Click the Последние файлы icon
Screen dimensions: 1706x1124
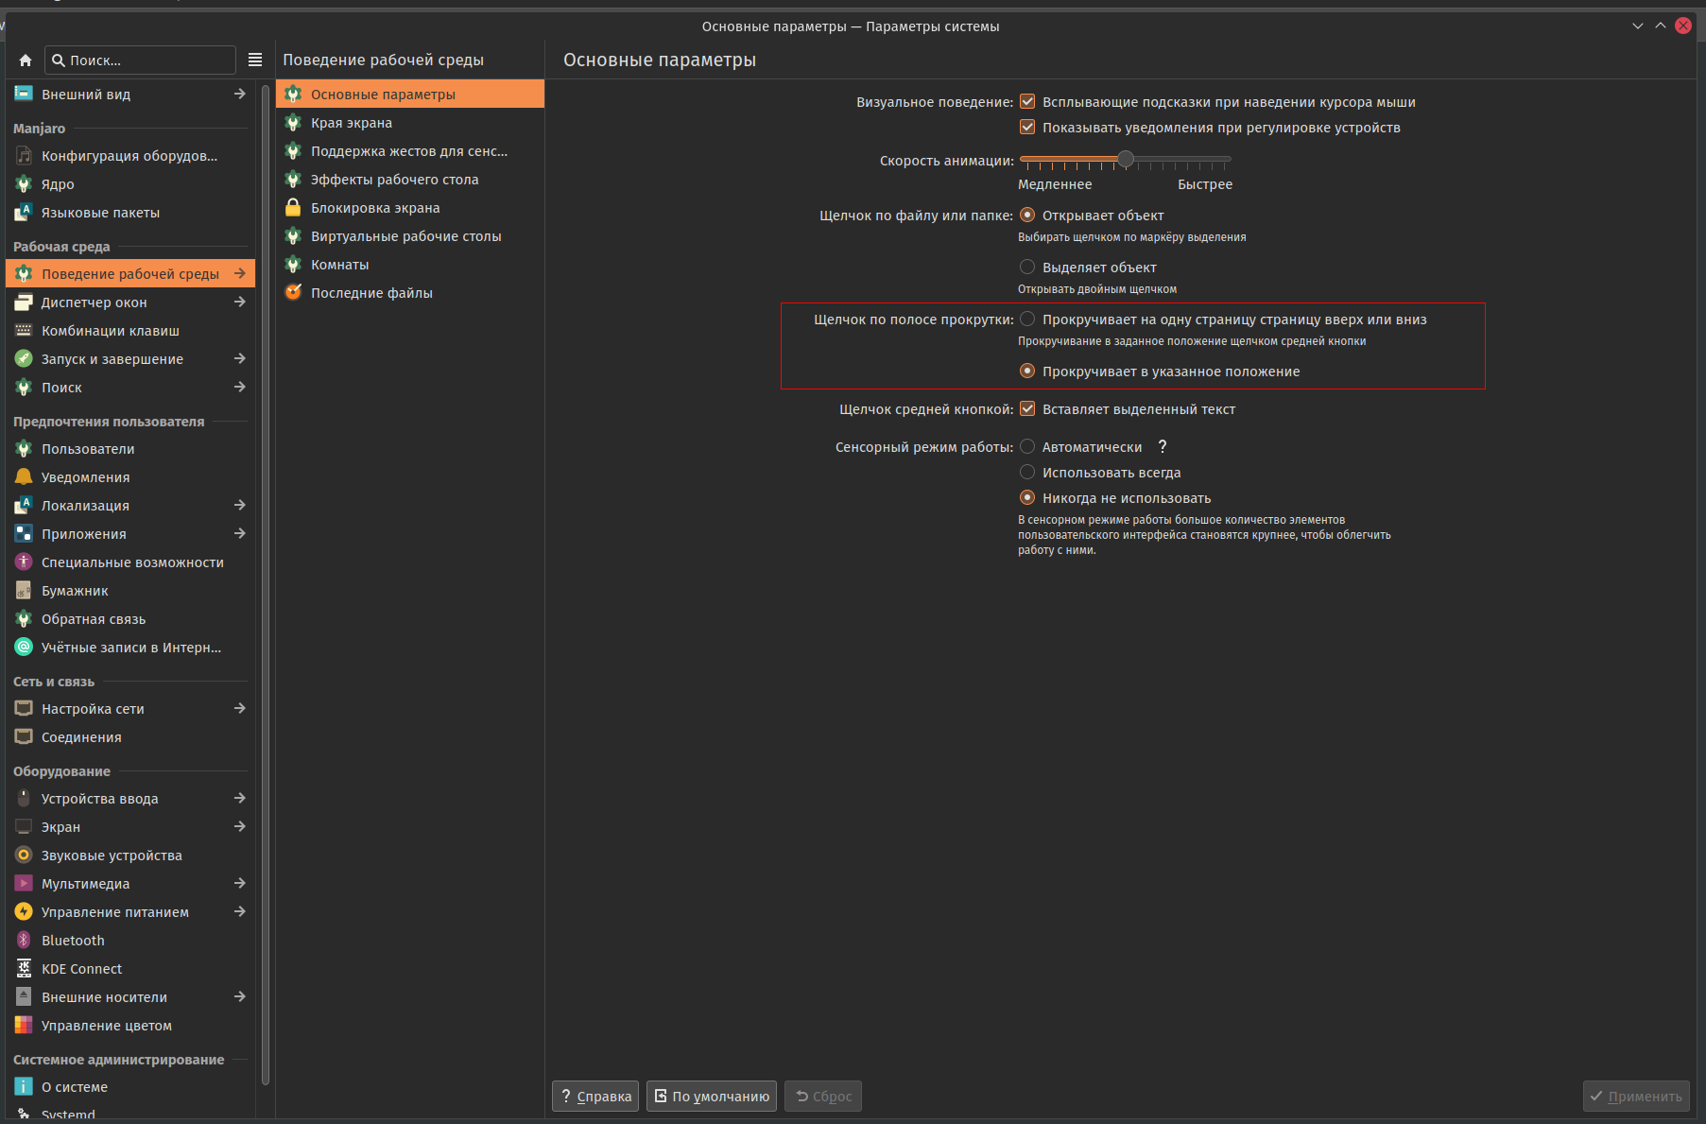click(x=293, y=293)
